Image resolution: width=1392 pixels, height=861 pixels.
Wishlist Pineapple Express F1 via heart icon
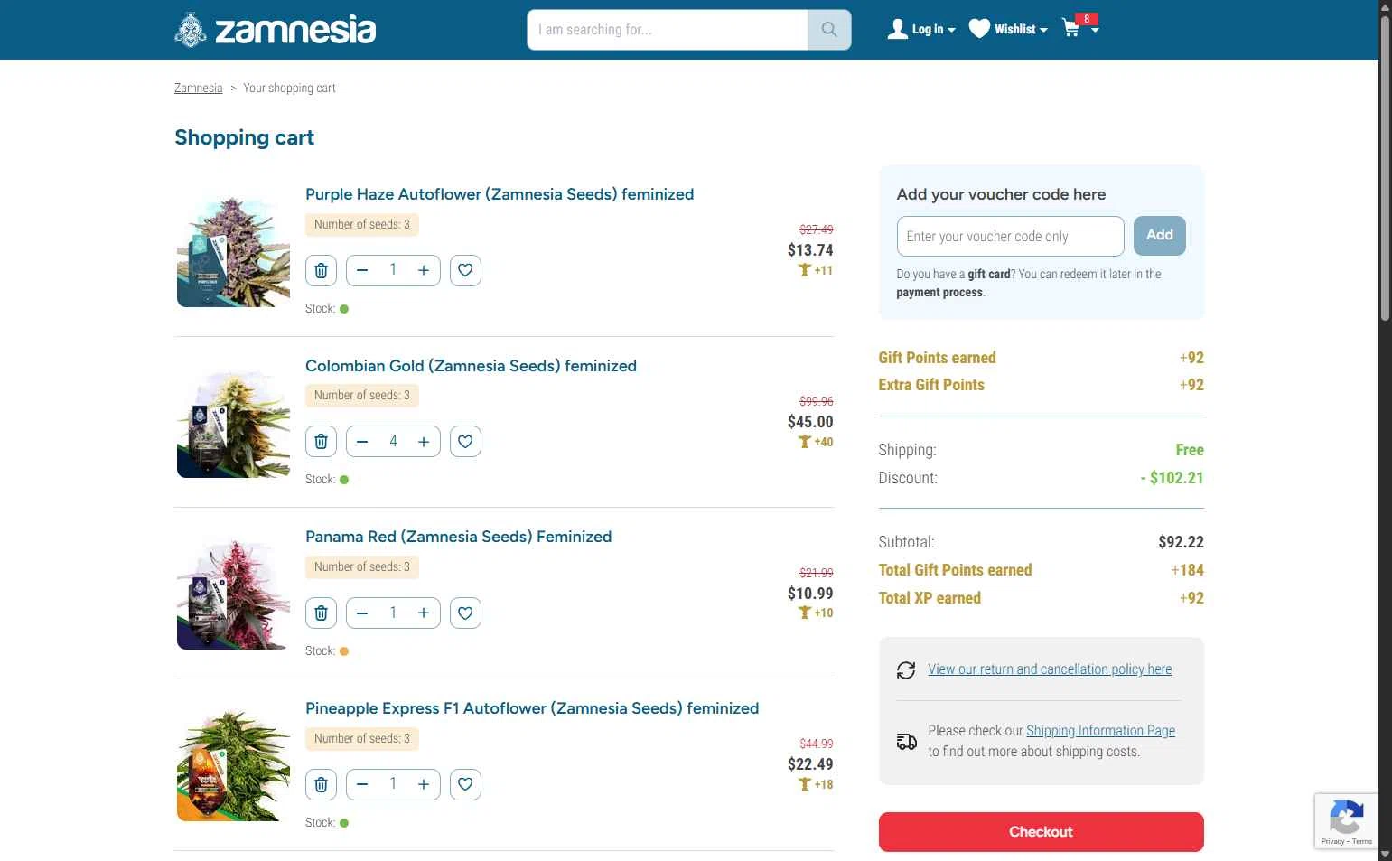(465, 784)
